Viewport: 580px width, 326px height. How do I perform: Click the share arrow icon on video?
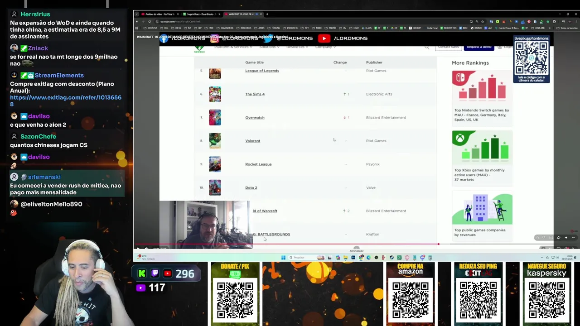558,238
